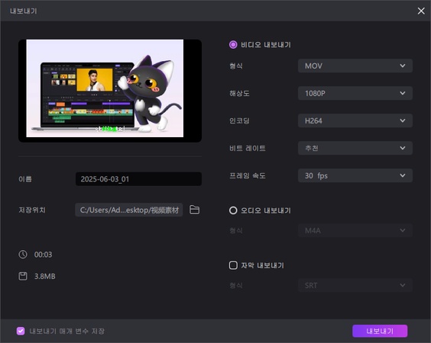Click the 00:03 duration text

coord(43,255)
